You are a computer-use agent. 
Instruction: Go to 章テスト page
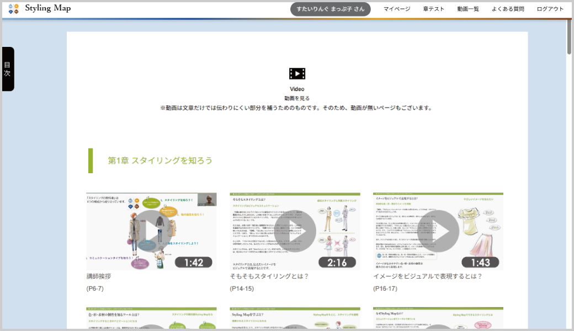pyautogui.click(x=434, y=9)
